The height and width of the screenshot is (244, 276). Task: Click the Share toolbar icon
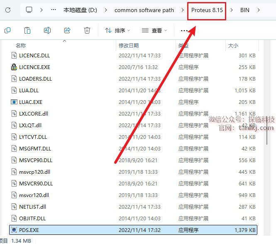pyautogui.click(x=67, y=30)
